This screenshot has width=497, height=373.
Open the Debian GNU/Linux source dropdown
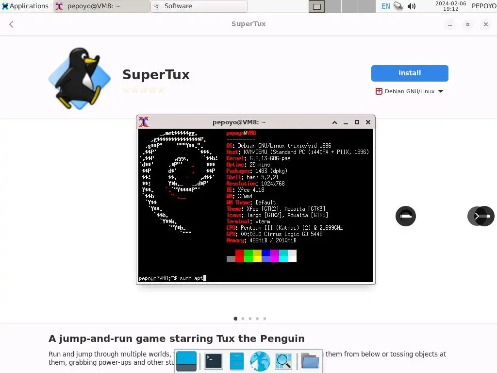[410, 91]
